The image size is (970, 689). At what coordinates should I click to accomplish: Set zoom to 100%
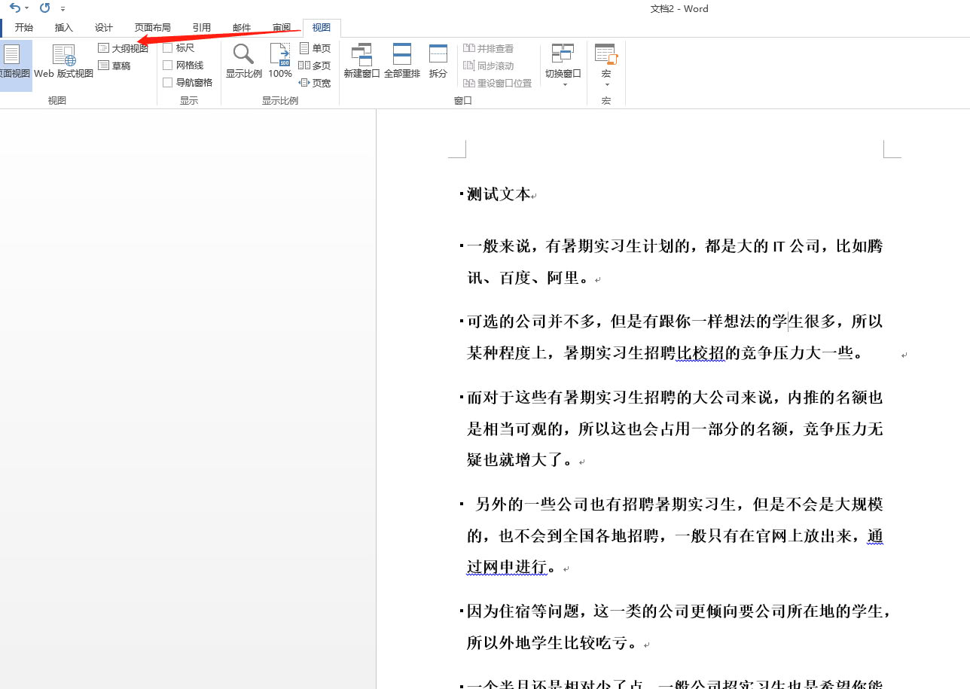click(279, 60)
